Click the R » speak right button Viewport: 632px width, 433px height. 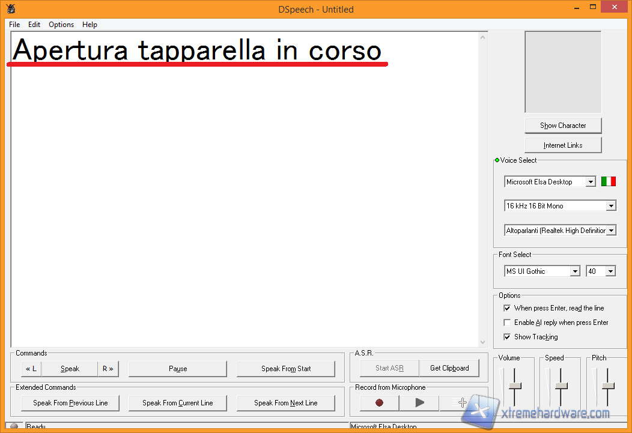pos(108,369)
